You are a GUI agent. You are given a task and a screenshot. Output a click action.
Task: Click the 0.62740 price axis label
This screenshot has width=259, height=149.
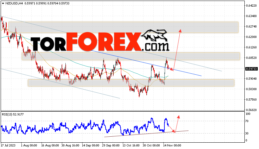pos(251,27)
